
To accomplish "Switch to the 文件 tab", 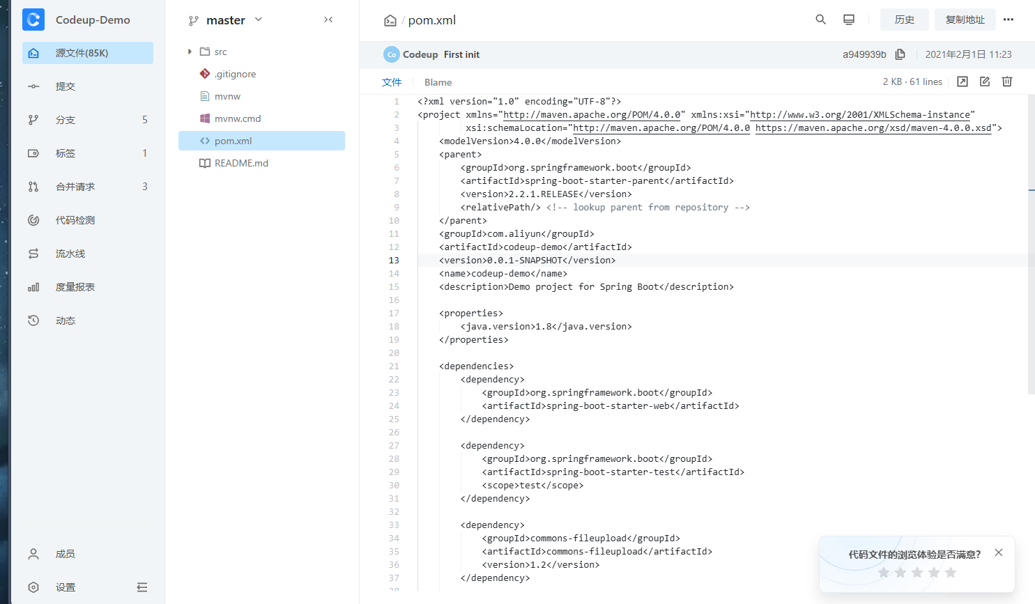I will coord(392,82).
